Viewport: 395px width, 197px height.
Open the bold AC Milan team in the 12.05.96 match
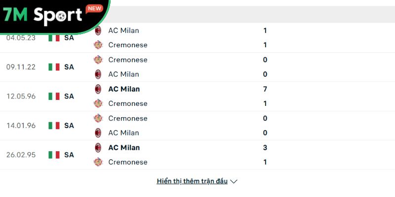[x=124, y=89]
